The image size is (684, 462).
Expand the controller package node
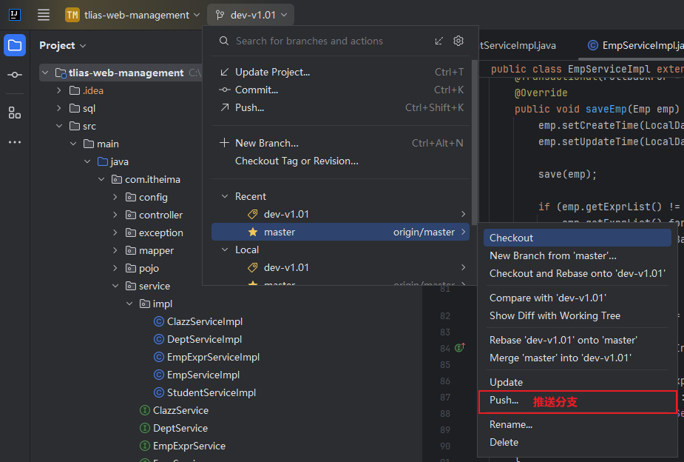pyautogui.click(x=115, y=215)
